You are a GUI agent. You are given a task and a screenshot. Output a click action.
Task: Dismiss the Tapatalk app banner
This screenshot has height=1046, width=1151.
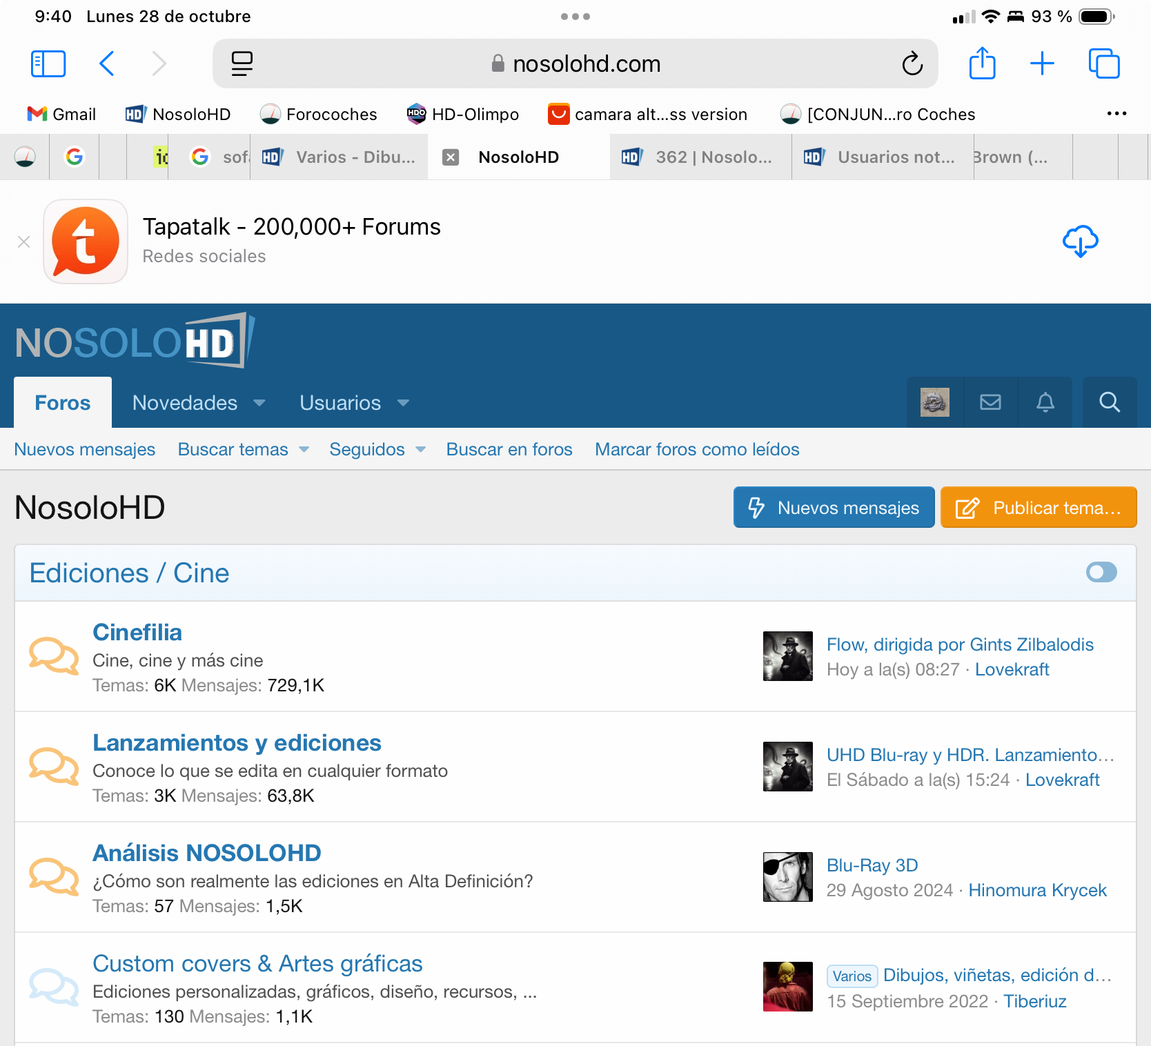point(24,241)
